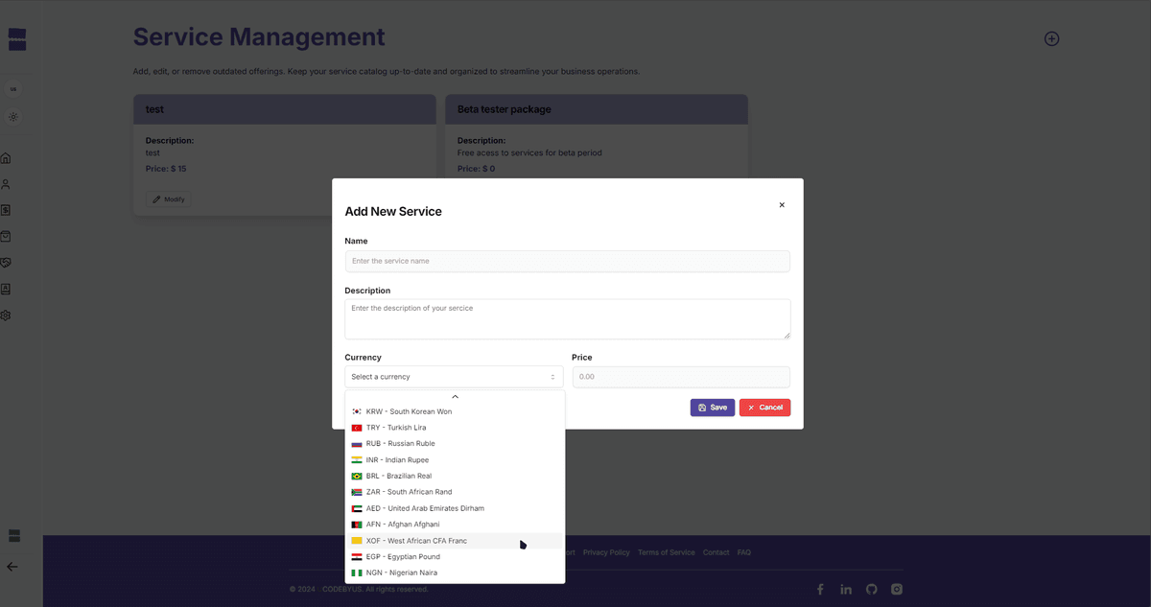Open the settings gear sidebar icon

tap(6, 315)
